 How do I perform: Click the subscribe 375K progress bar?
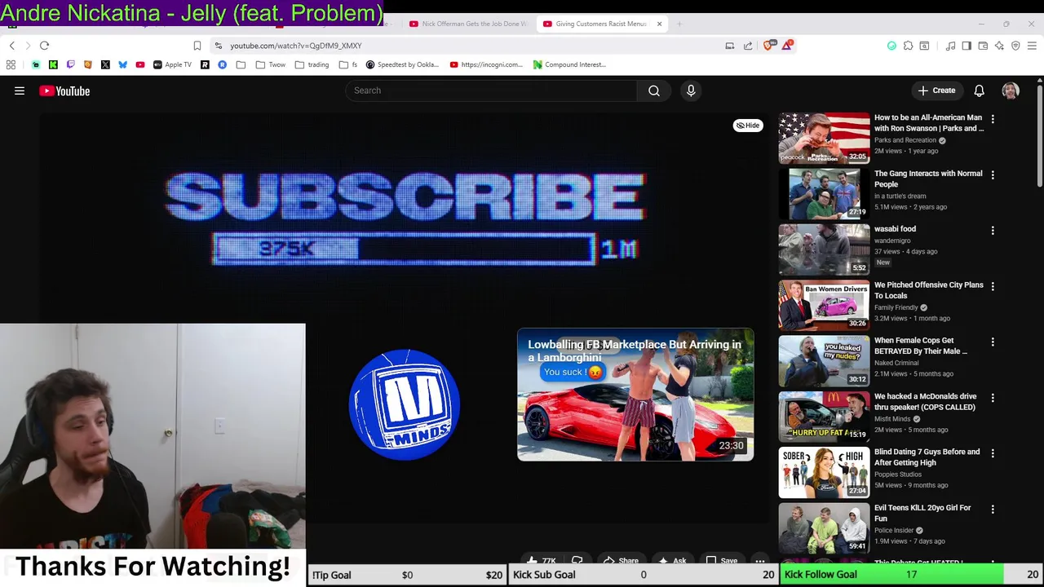coord(404,249)
